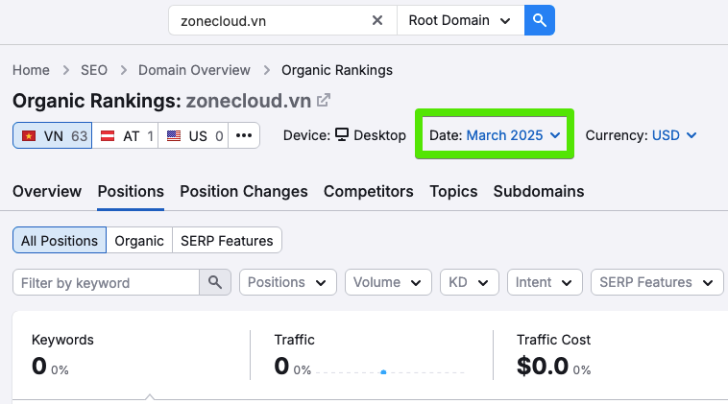
Task: Open zonecloud.vn external link icon
Action: tap(323, 100)
